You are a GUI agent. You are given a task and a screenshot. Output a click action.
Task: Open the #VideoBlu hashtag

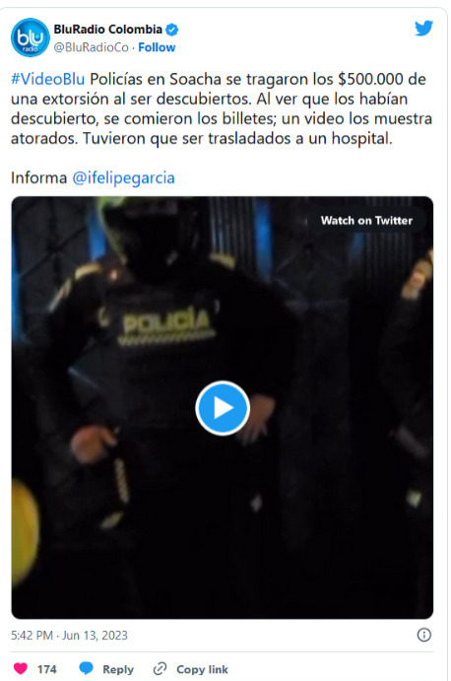(47, 79)
